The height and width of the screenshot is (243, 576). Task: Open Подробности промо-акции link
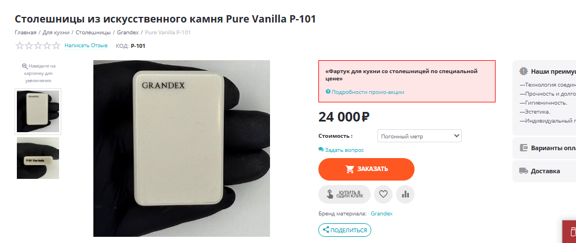tap(364, 92)
